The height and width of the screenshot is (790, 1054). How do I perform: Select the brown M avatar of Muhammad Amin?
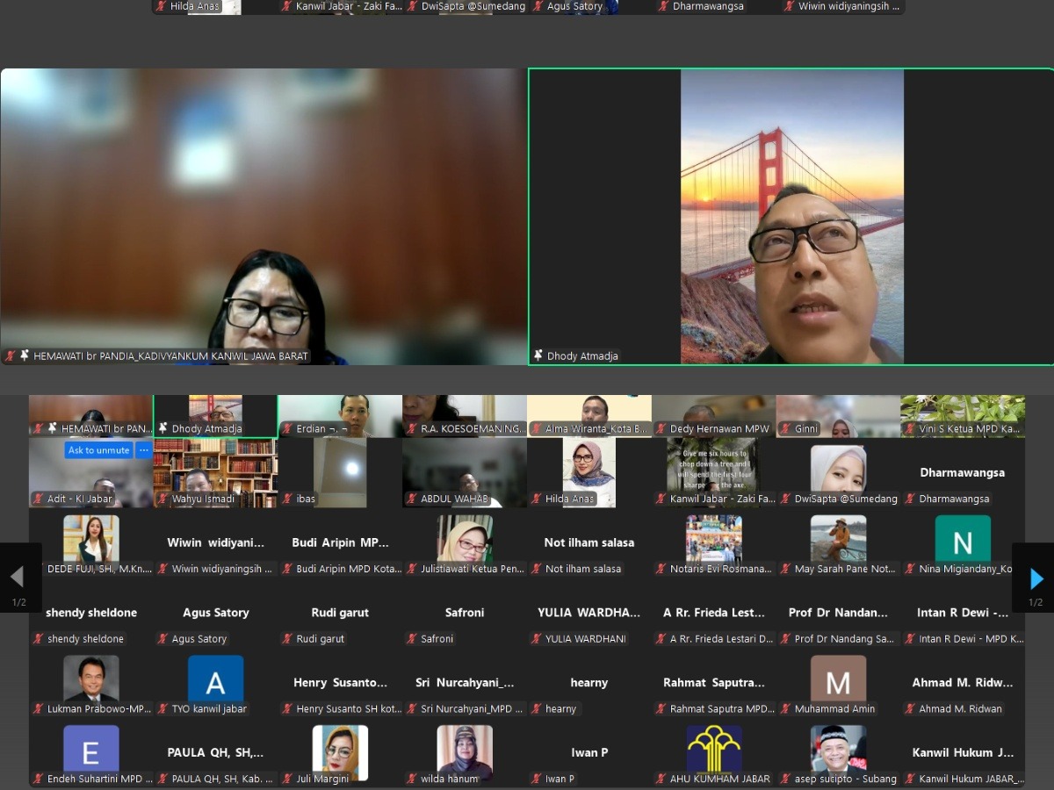point(838,680)
